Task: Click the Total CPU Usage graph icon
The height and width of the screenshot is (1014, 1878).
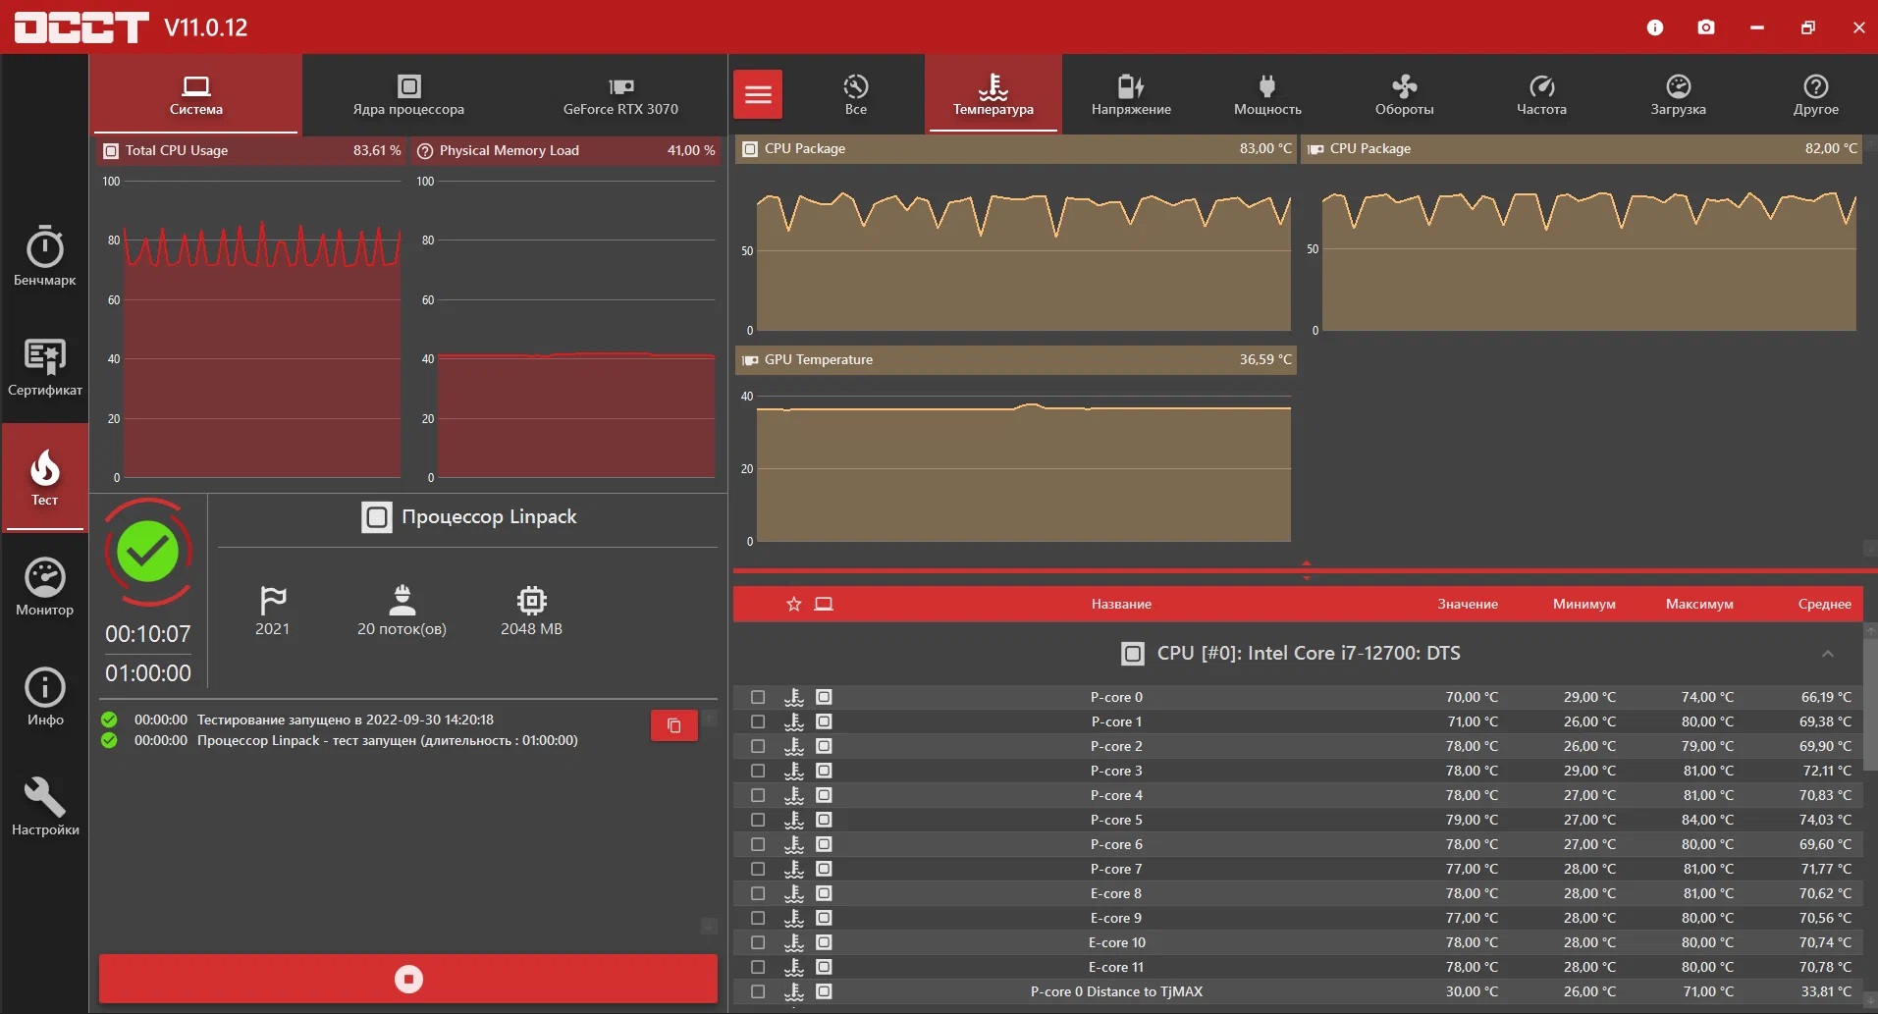Action: (x=111, y=151)
